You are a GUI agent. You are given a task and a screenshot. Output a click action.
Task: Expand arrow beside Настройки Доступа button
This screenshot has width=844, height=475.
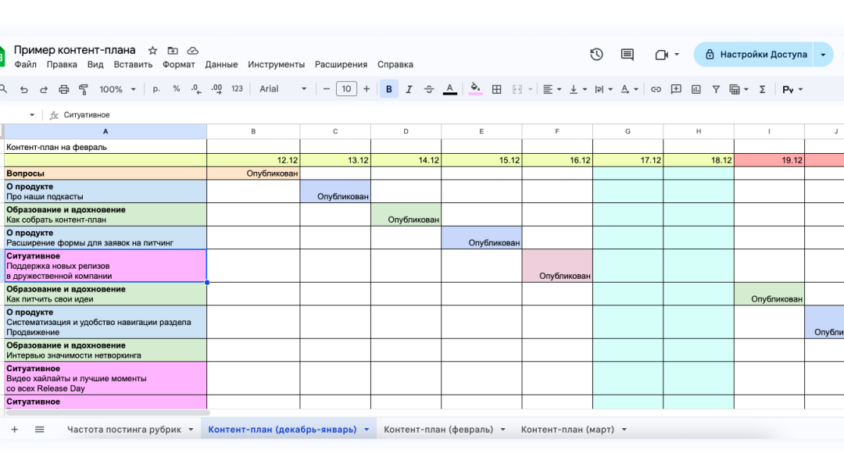[823, 55]
